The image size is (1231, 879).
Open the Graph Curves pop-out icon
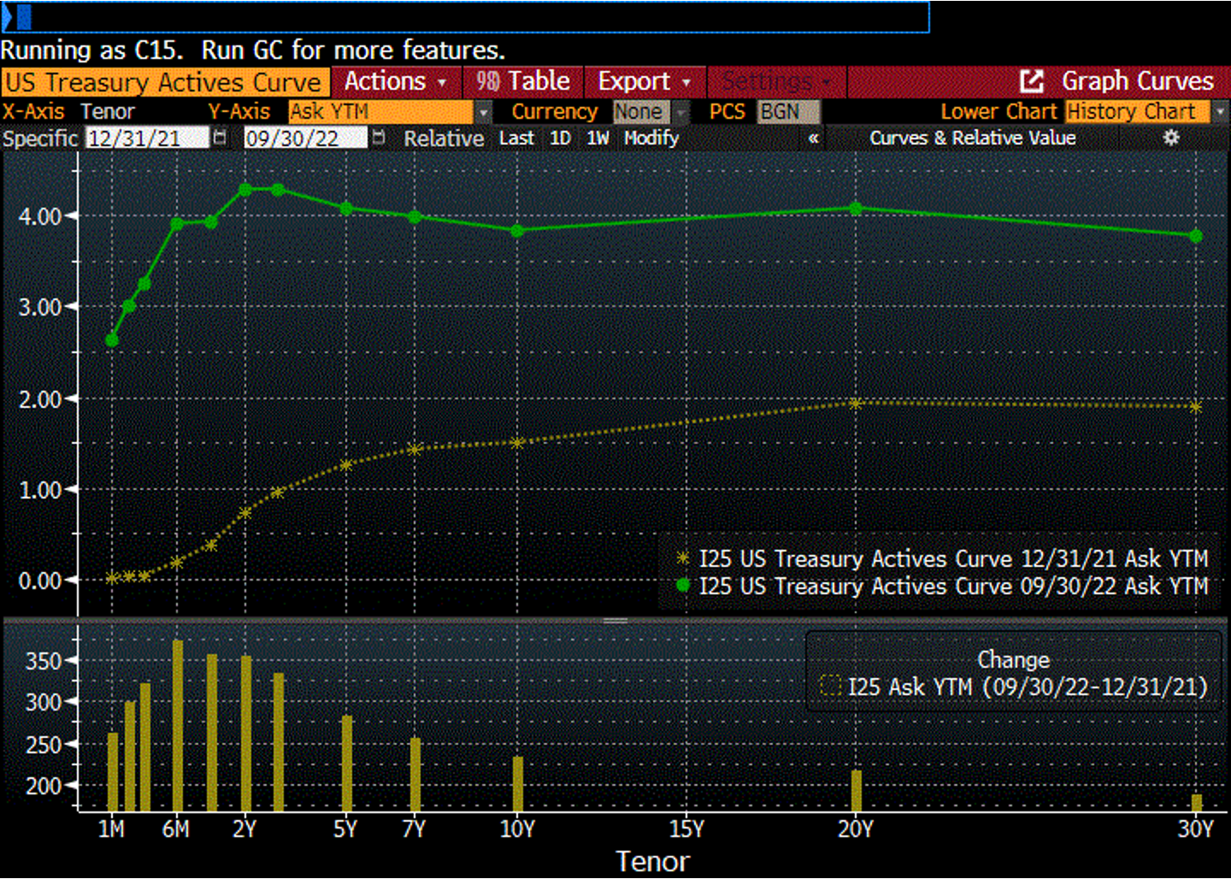(1032, 81)
